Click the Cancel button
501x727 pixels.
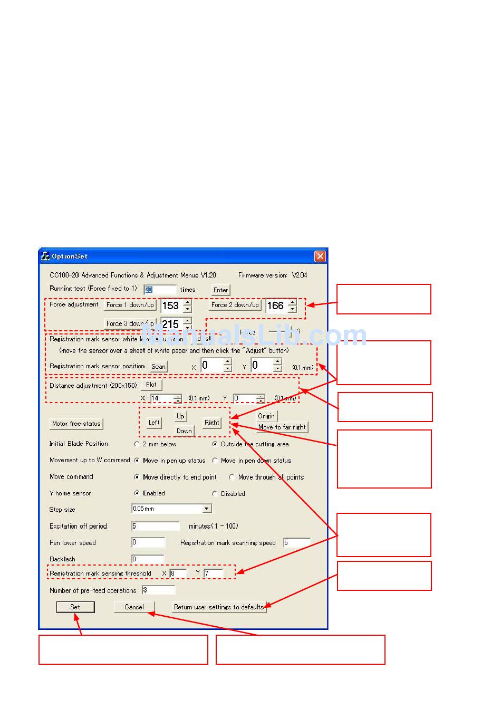134,607
